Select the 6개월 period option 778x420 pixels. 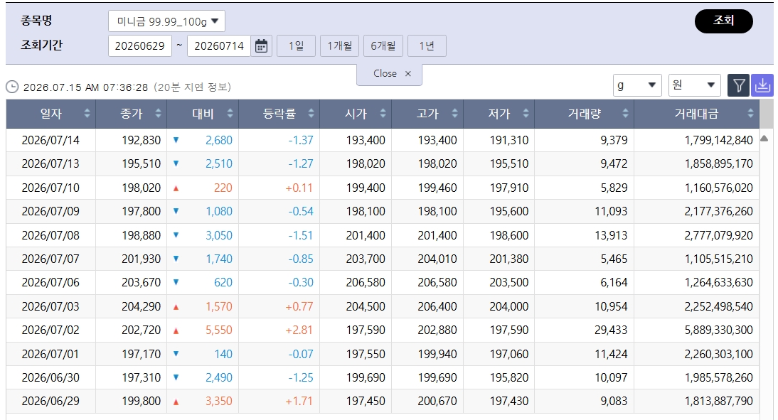coord(383,46)
